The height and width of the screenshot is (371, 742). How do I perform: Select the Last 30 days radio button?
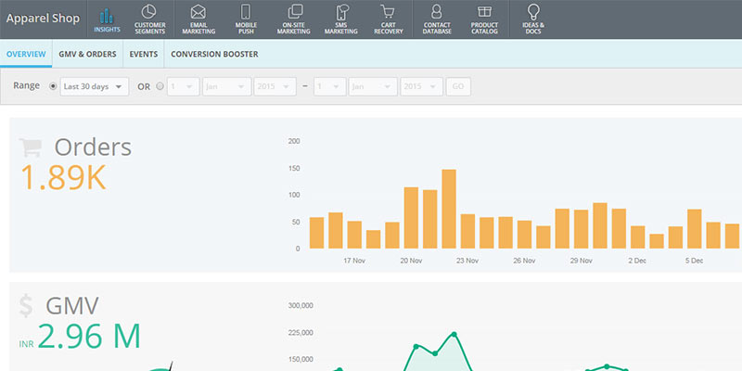pos(52,86)
